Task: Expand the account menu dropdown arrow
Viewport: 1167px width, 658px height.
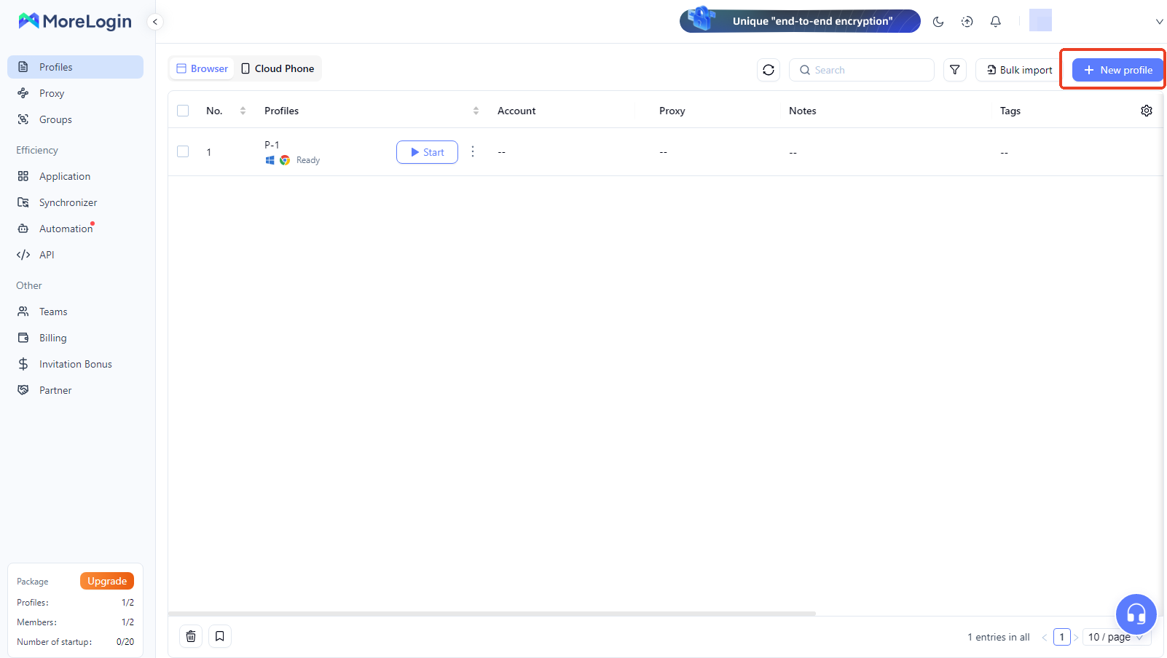Action: click(1159, 22)
